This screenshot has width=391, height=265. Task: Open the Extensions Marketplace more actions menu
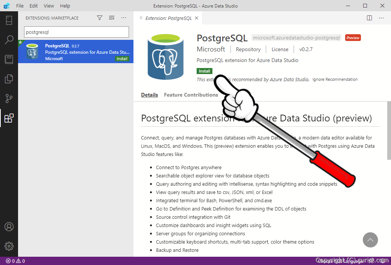(x=124, y=18)
